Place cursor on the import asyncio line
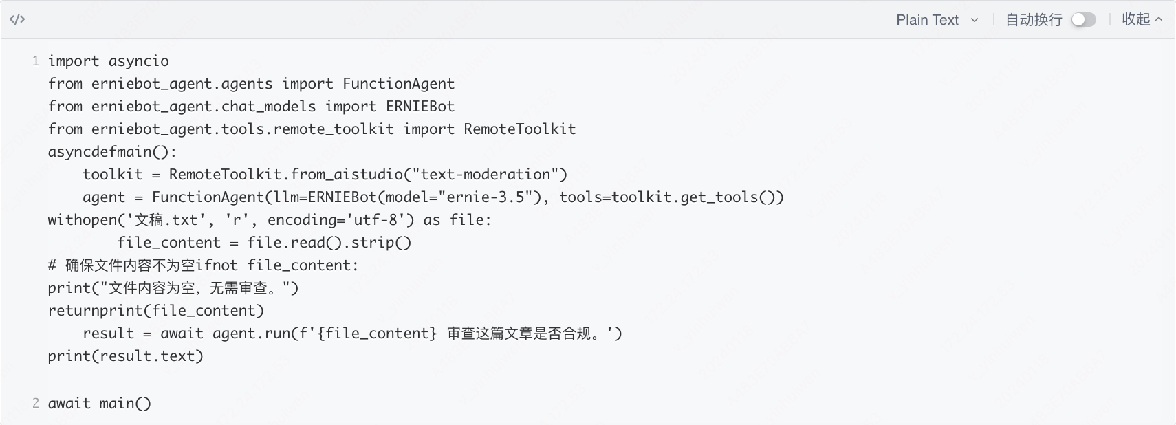Image resolution: width=1176 pixels, height=425 pixels. [x=107, y=61]
